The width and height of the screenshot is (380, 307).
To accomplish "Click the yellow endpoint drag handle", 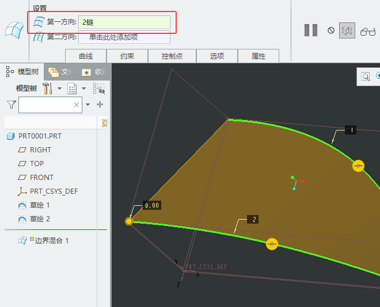I will click(129, 221).
